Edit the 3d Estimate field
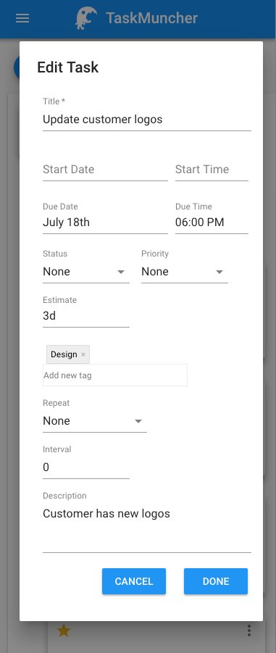276x653 pixels. point(86,317)
